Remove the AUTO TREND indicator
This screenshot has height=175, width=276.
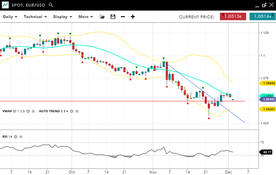pos(77,111)
